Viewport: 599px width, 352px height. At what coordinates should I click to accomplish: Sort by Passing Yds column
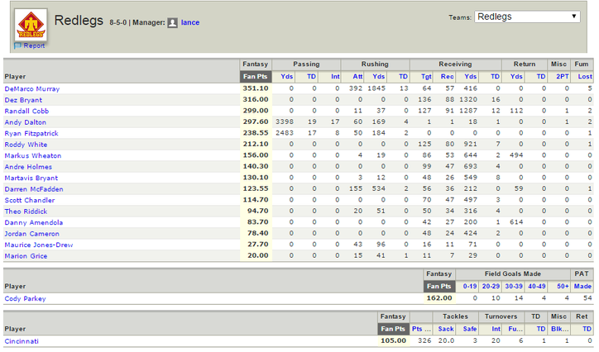point(287,77)
